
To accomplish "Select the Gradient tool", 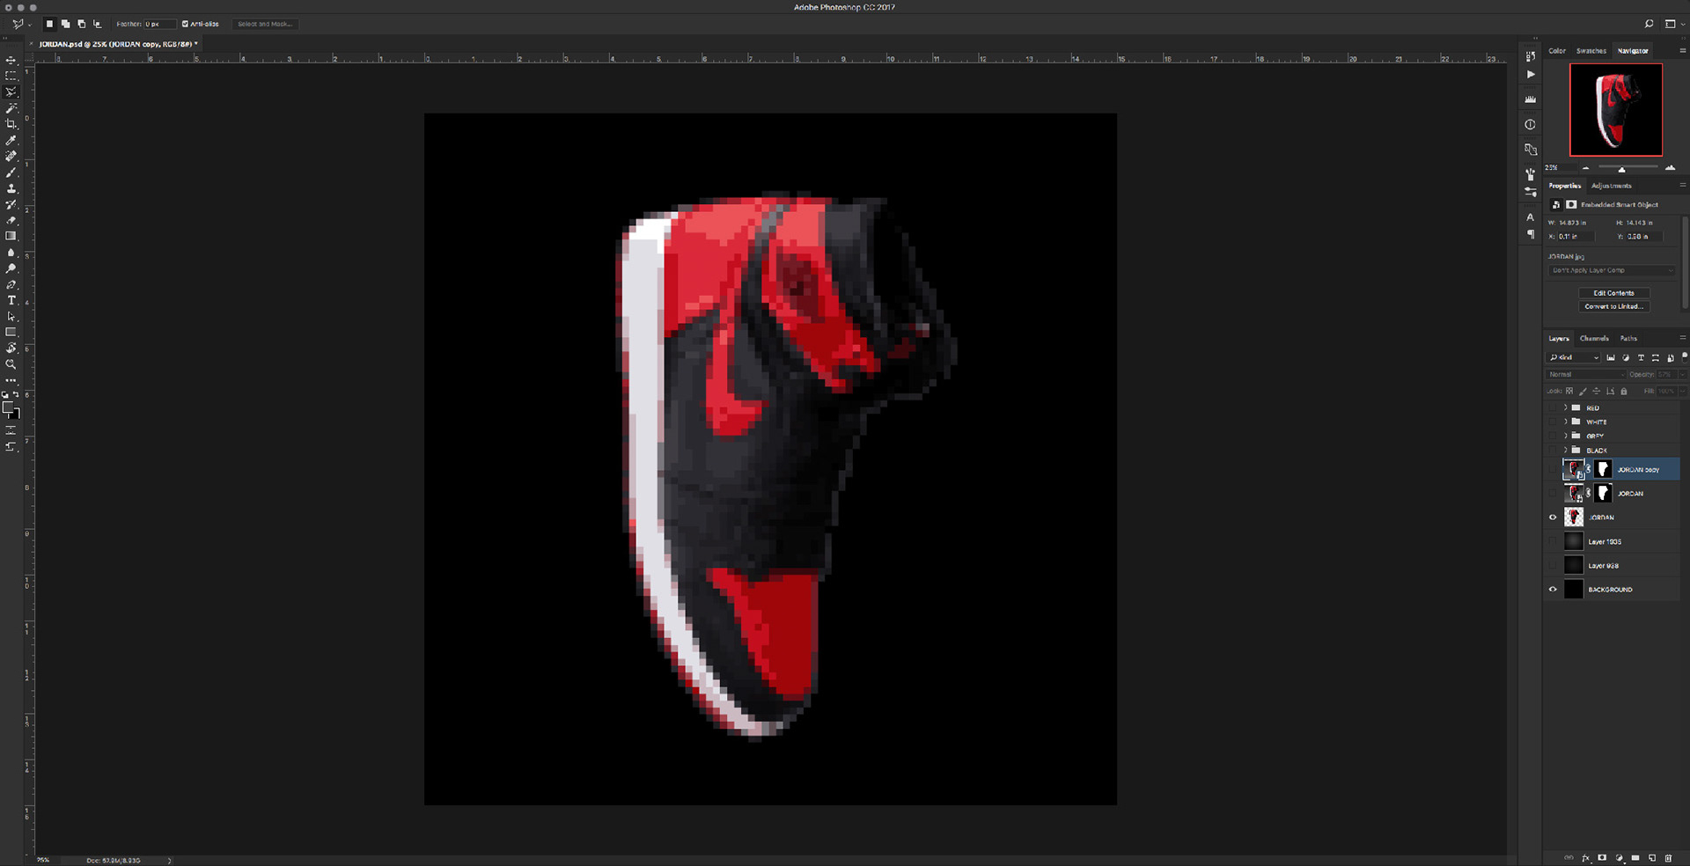I will click(11, 236).
